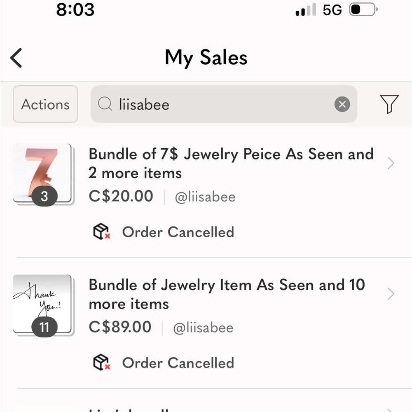412x412 pixels.
Task: Tap the cellular signal bars icon
Action: coord(306,10)
